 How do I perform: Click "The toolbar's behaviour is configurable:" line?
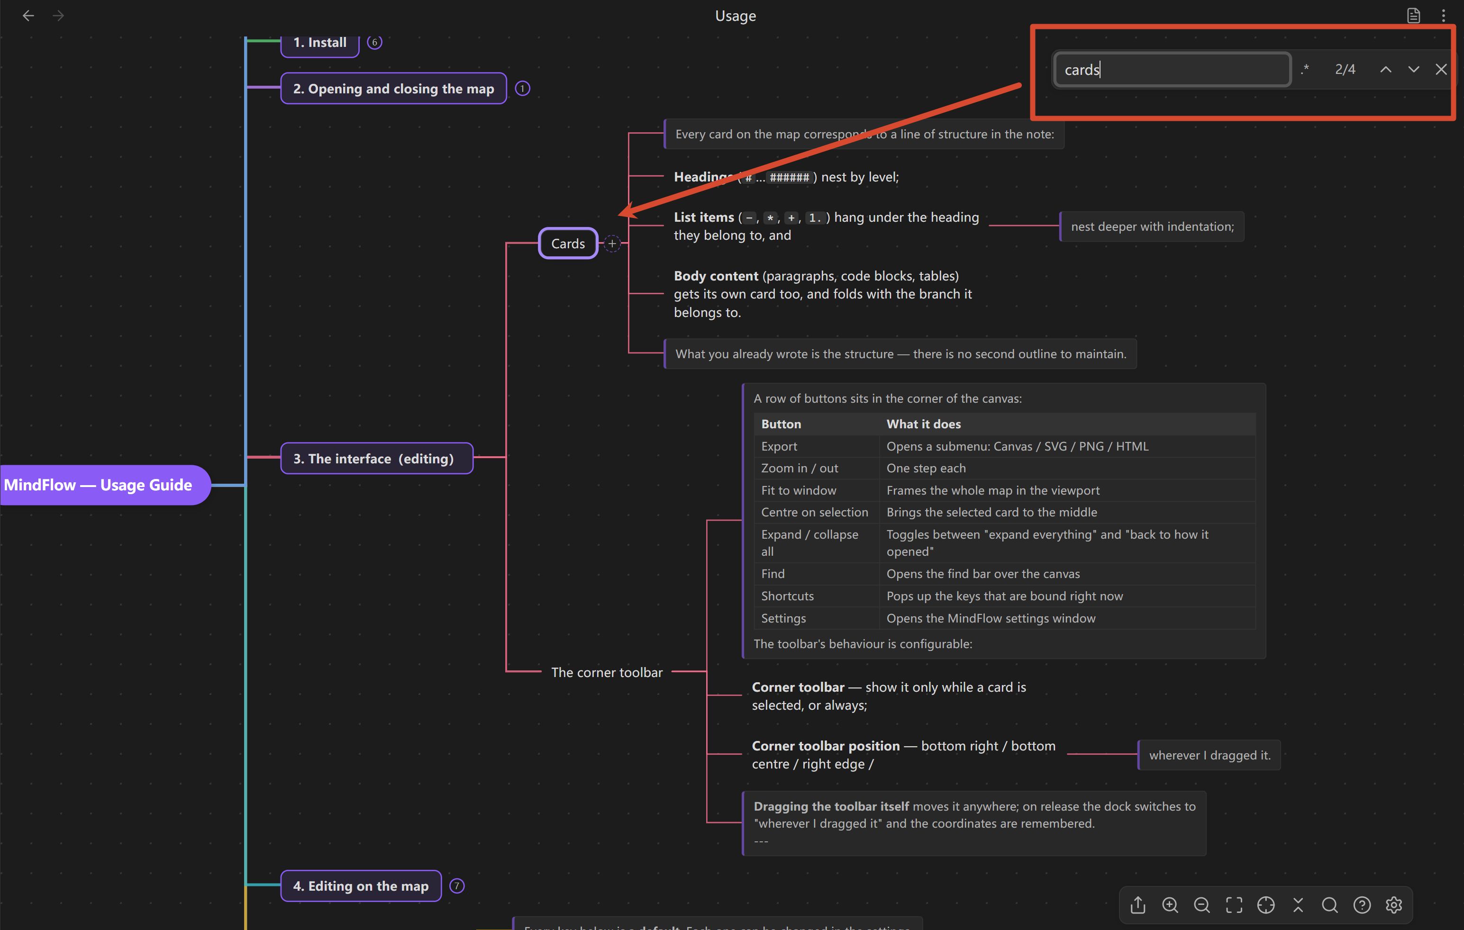coord(863,644)
